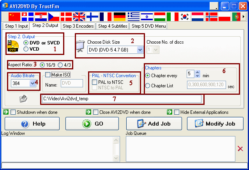This screenshot has width=249, height=170.
Task: Switch to Step 5 DVD Menu tab
Action: click(149, 26)
